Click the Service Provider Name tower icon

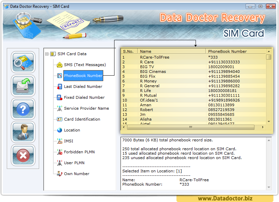59,108
